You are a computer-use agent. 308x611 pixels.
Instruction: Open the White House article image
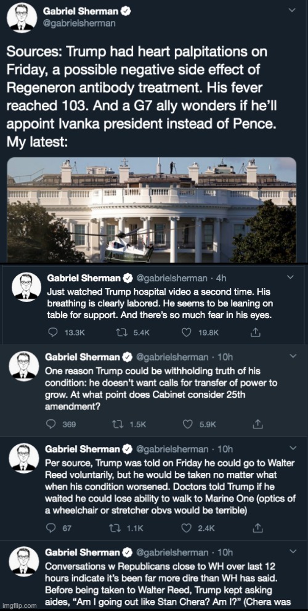tap(152, 210)
